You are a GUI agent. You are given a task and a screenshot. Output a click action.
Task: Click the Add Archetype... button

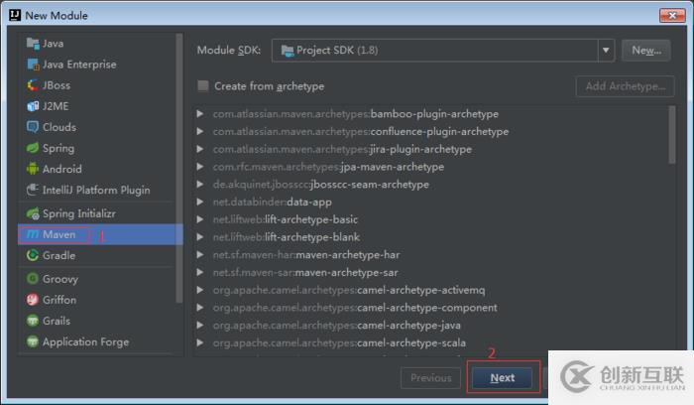pos(625,86)
